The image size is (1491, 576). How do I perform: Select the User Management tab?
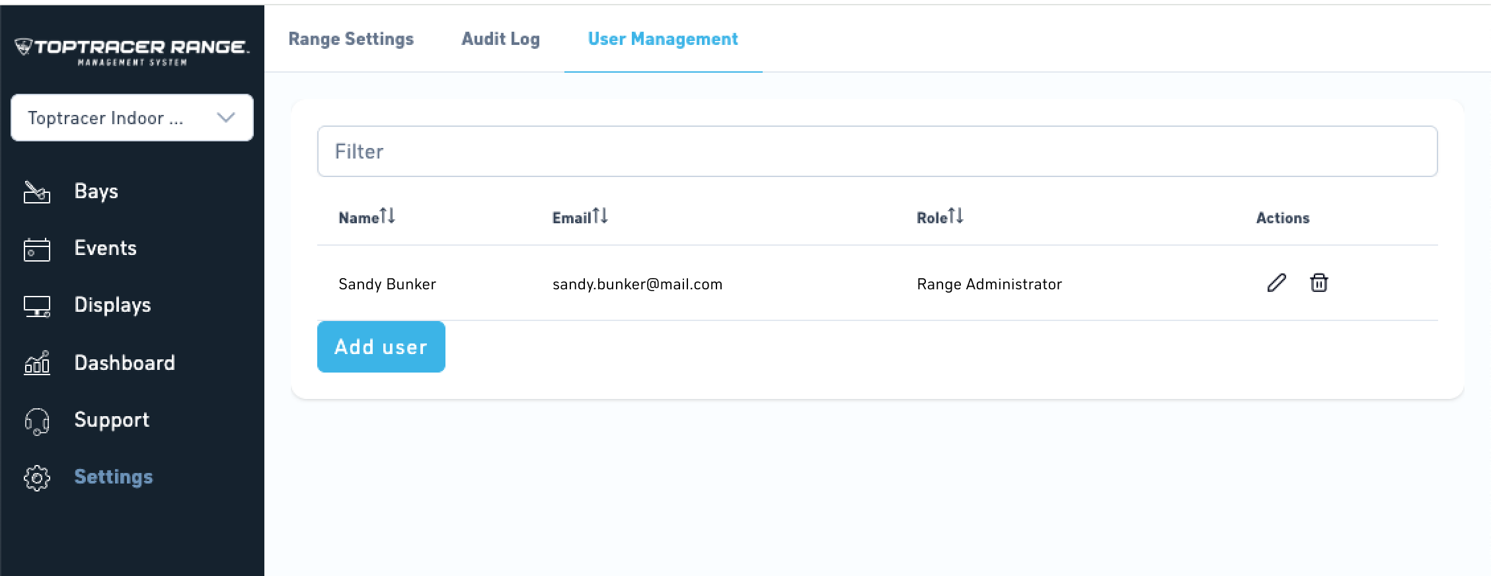tap(663, 39)
